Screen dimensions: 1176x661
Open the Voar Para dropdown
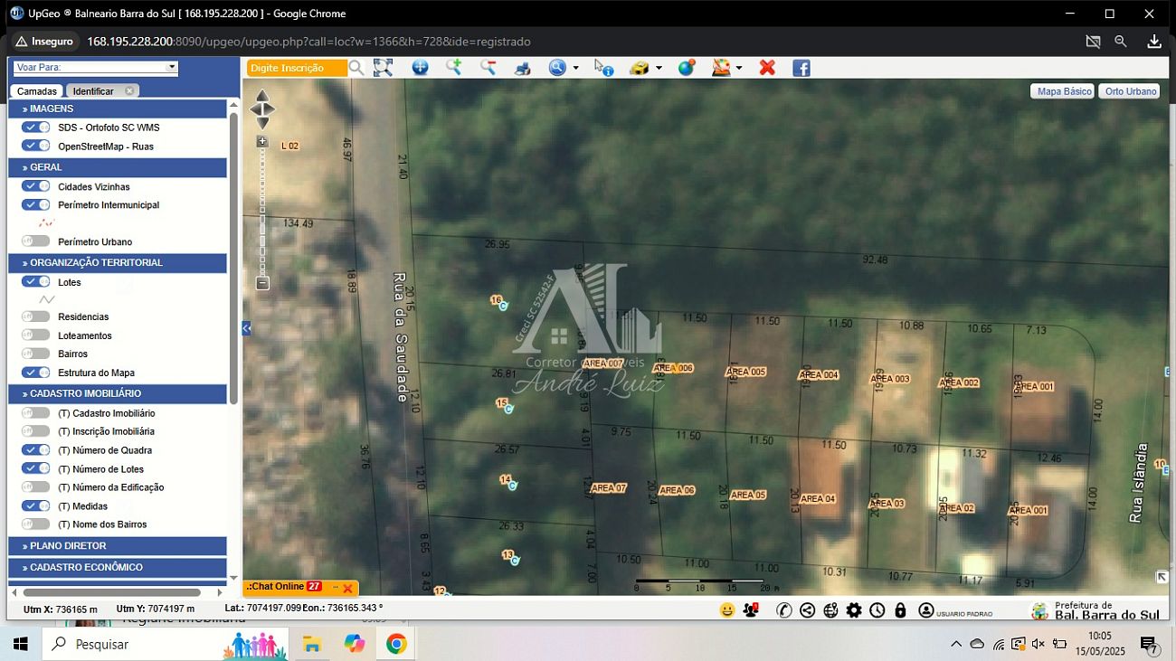pyautogui.click(x=171, y=67)
